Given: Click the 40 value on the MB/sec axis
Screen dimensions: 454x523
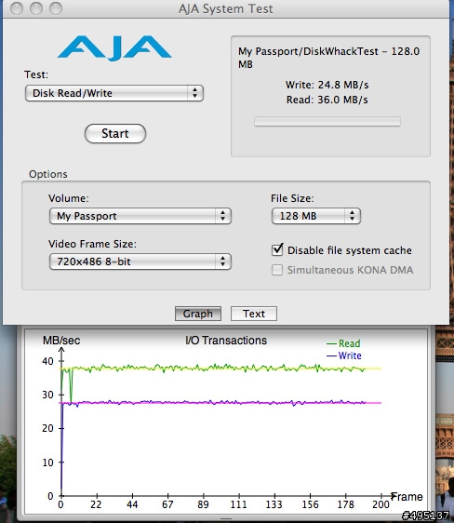Looking at the screenshot, I should (47, 361).
